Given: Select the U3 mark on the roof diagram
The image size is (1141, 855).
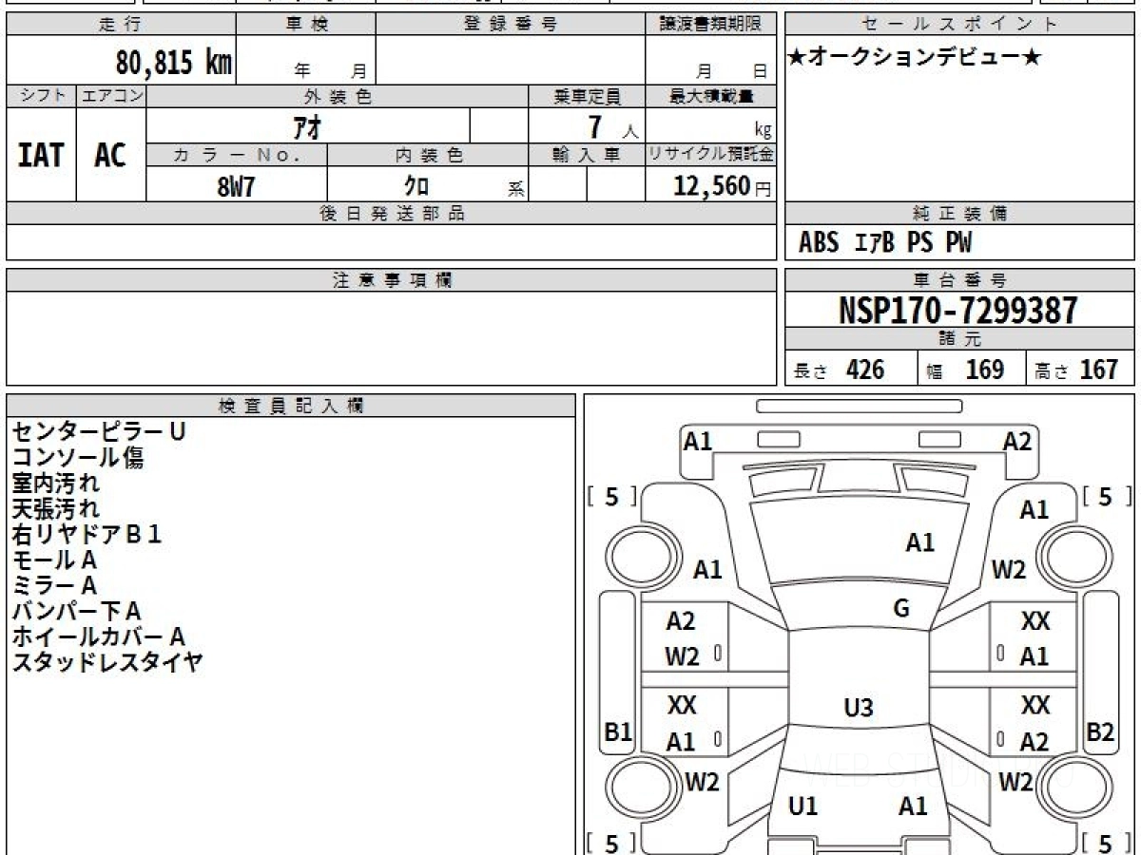Looking at the screenshot, I should [859, 708].
